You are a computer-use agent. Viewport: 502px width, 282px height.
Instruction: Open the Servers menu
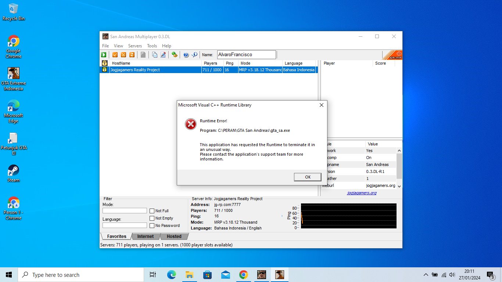(135, 46)
